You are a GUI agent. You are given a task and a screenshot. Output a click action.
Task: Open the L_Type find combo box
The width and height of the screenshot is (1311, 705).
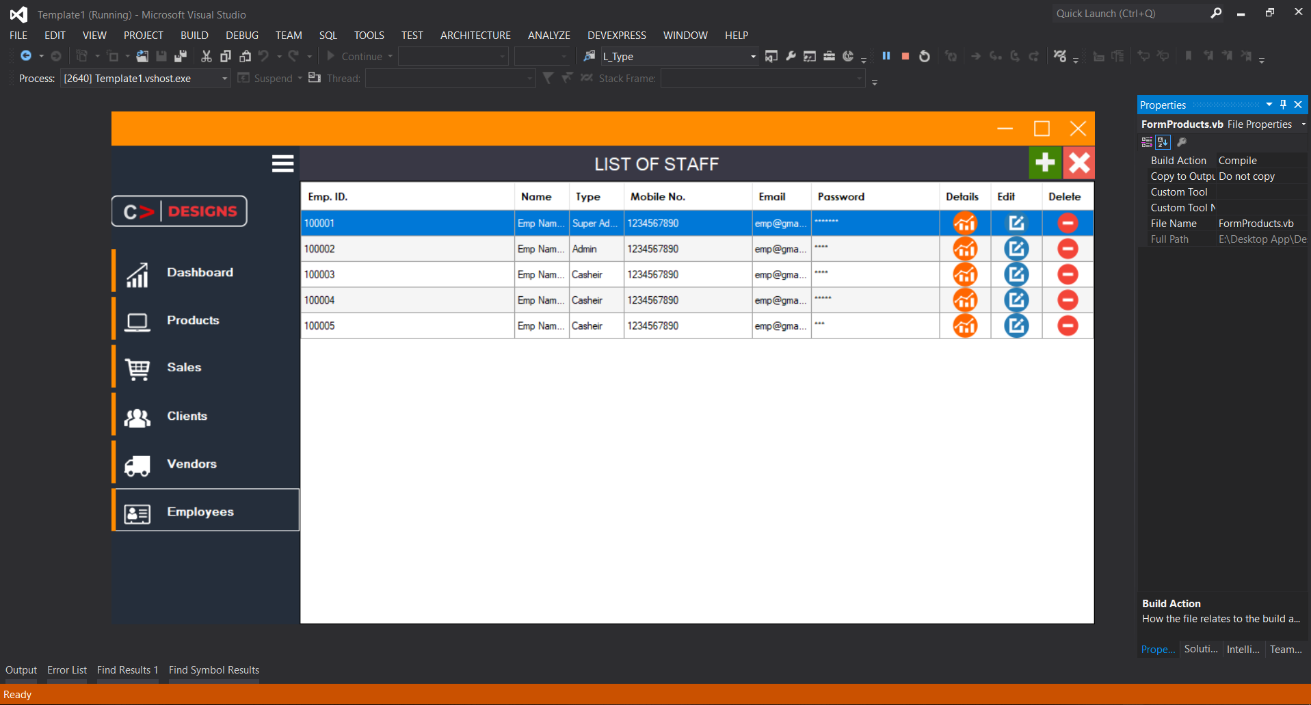click(x=753, y=57)
